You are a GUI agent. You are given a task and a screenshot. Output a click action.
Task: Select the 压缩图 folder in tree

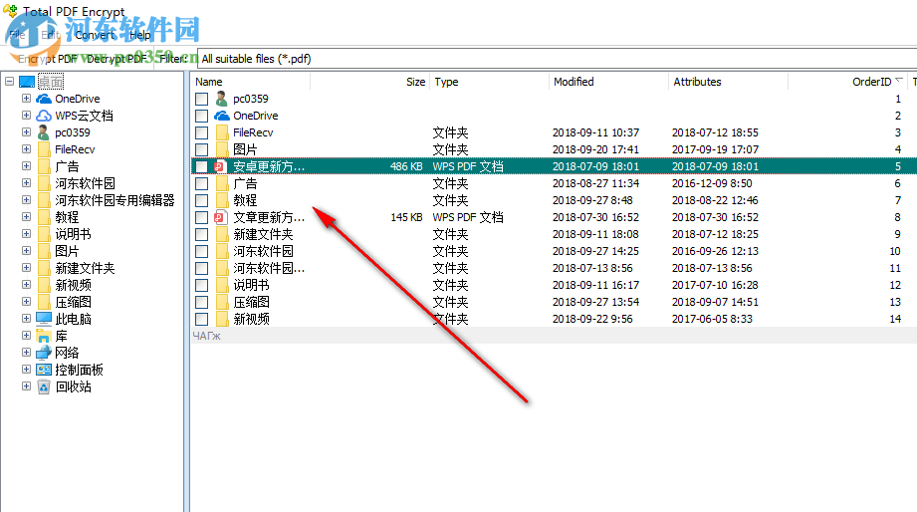73,303
